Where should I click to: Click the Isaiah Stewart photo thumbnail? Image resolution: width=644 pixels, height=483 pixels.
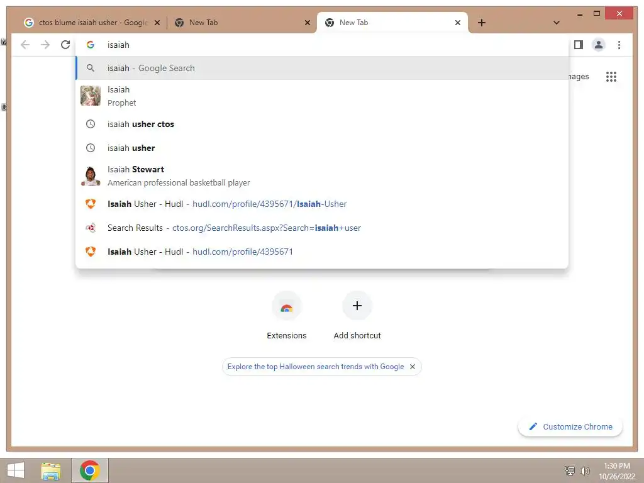point(91,176)
